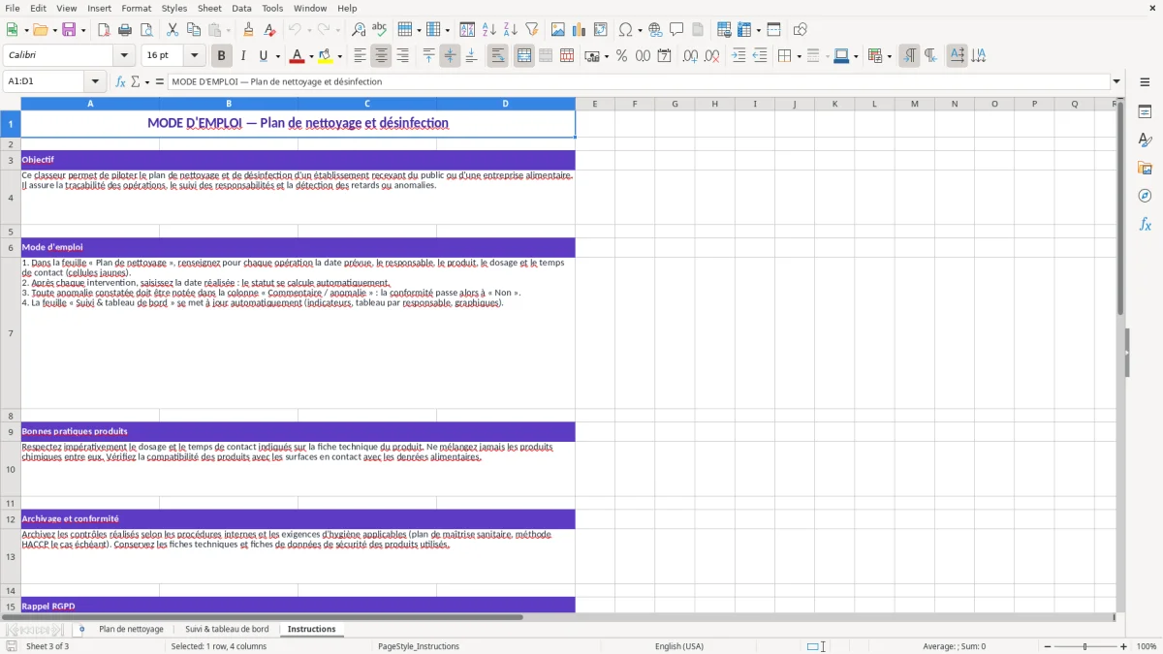The height and width of the screenshot is (654, 1163).
Task: Open Print Preview via toolbar icon
Action: 145,30
